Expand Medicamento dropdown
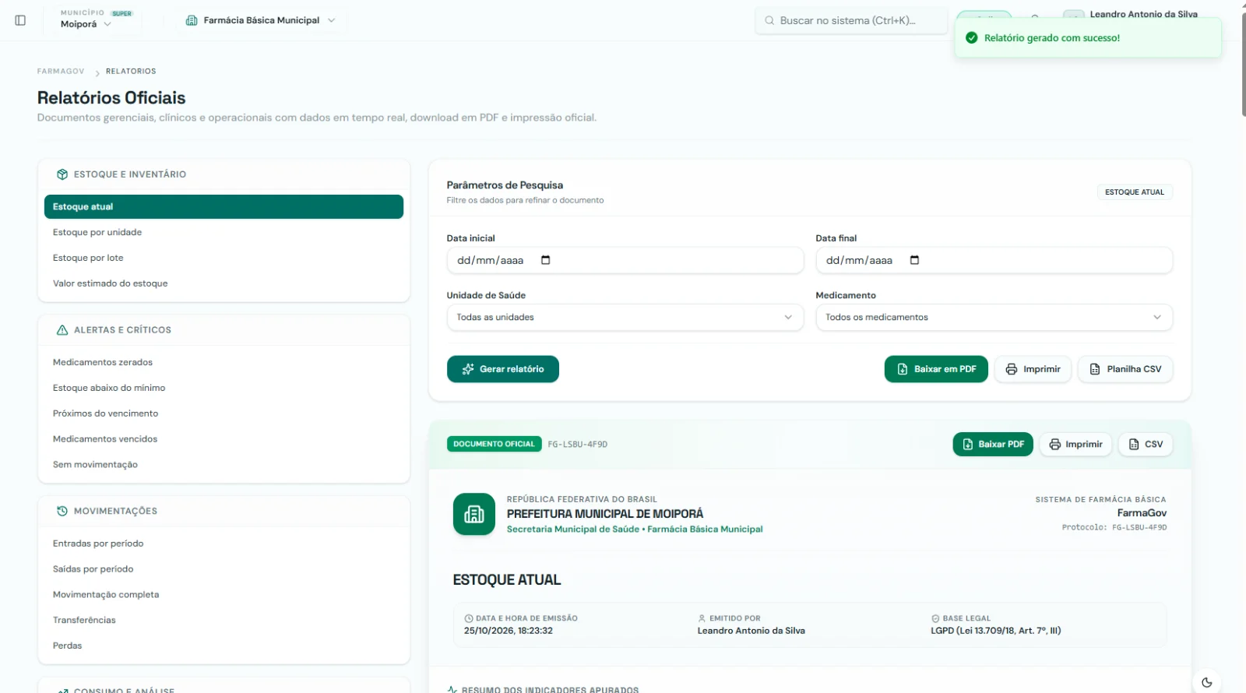Viewport: 1246px width, 693px height. point(994,317)
